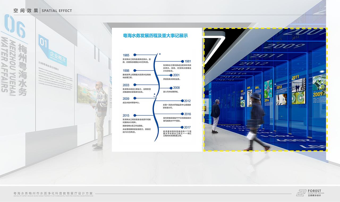Click the 进入污水处理领域 description
The image size is (340, 202).
(171, 92)
